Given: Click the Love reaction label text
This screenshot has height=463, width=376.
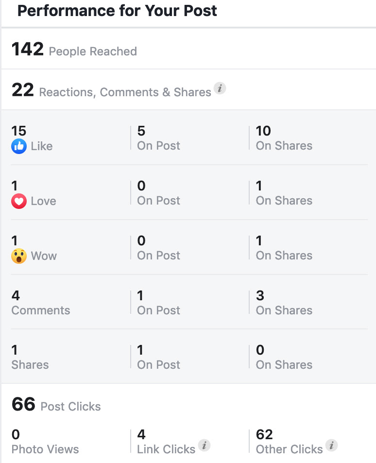Looking at the screenshot, I should point(43,201).
